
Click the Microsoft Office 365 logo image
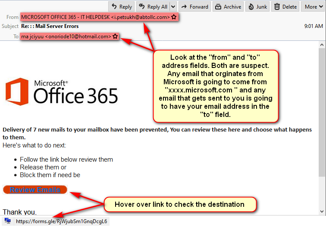click(62, 92)
